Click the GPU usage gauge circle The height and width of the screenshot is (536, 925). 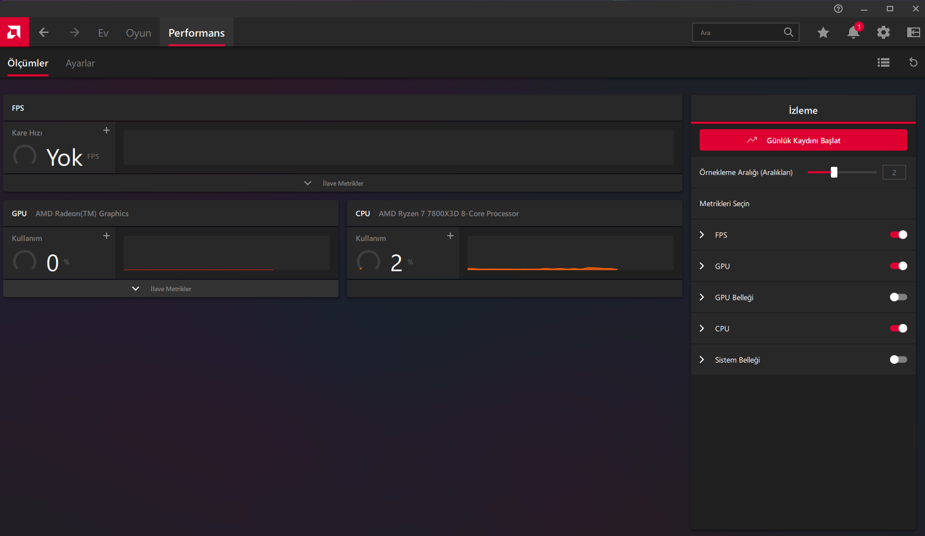[x=25, y=262]
